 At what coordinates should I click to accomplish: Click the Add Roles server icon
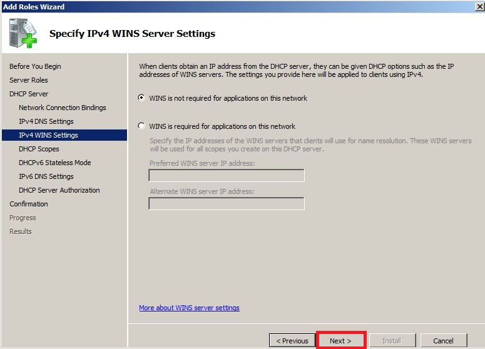(23, 33)
